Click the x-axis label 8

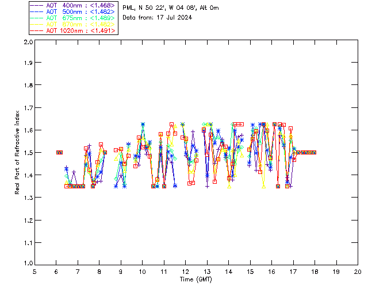click(99, 272)
